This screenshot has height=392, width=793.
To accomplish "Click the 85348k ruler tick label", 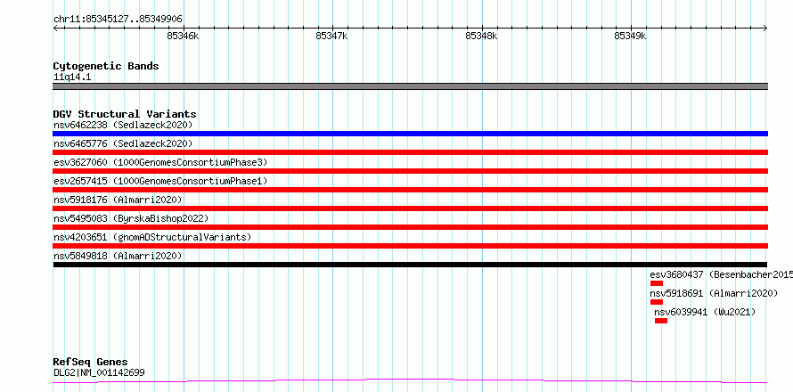I will click(x=481, y=36).
